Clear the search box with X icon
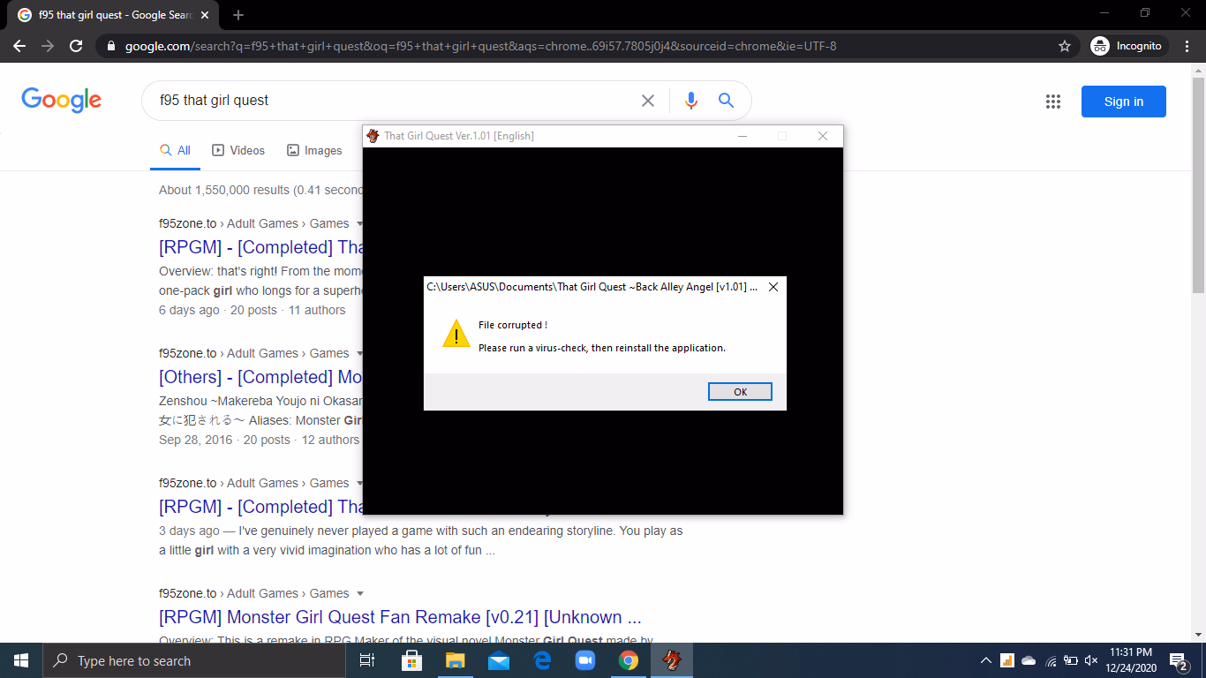 coord(648,101)
